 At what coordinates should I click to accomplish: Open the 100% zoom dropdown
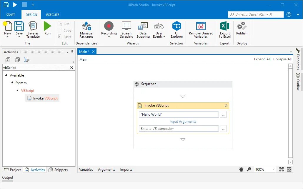(x=274, y=169)
